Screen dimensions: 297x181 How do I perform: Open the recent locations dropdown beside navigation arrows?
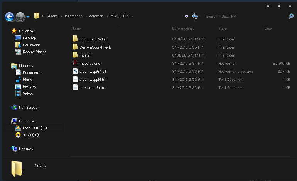pos(28,17)
